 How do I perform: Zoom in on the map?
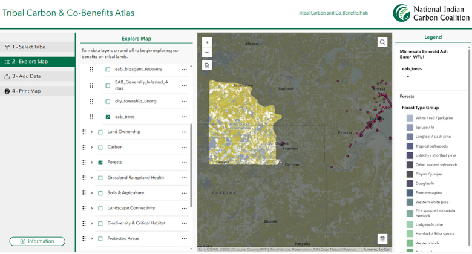[x=207, y=42]
